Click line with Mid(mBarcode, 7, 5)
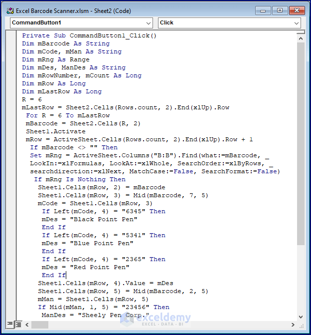311x335 pixels. click(123, 196)
